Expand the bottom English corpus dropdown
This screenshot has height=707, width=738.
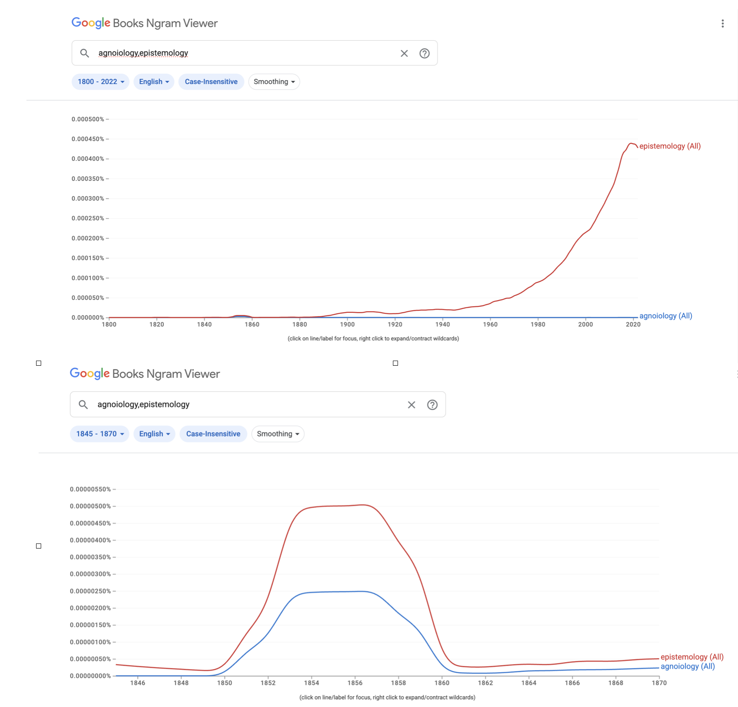click(154, 434)
